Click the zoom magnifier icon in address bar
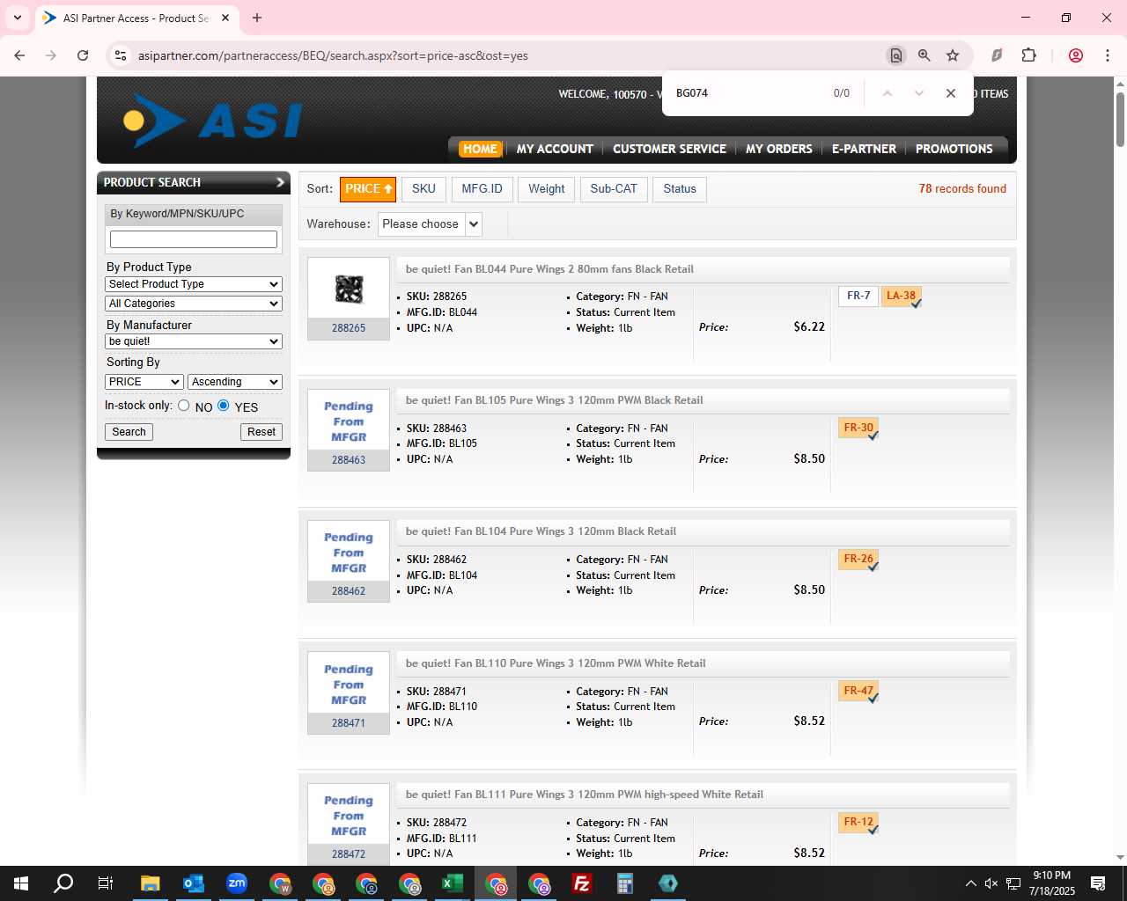The width and height of the screenshot is (1127, 901). pyautogui.click(x=924, y=55)
